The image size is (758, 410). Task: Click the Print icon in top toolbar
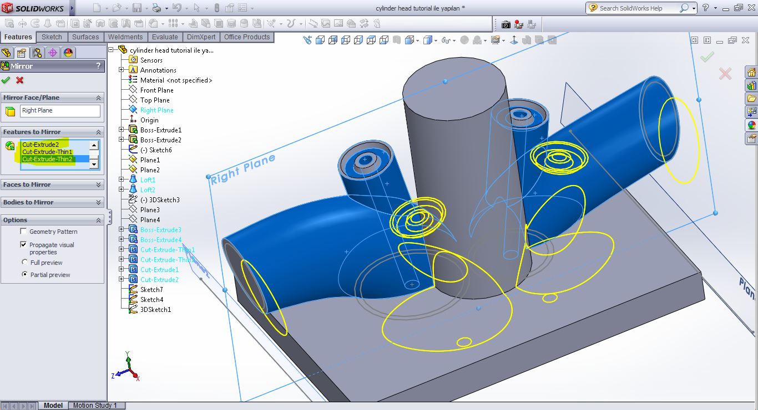[x=156, y=8]
